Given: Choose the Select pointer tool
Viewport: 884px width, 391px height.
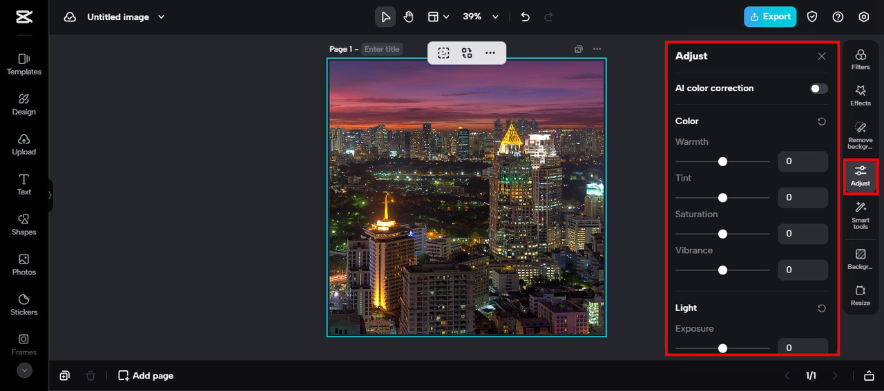Looking at the screenshot, I should pyautogui.click(x=385, y=17).
